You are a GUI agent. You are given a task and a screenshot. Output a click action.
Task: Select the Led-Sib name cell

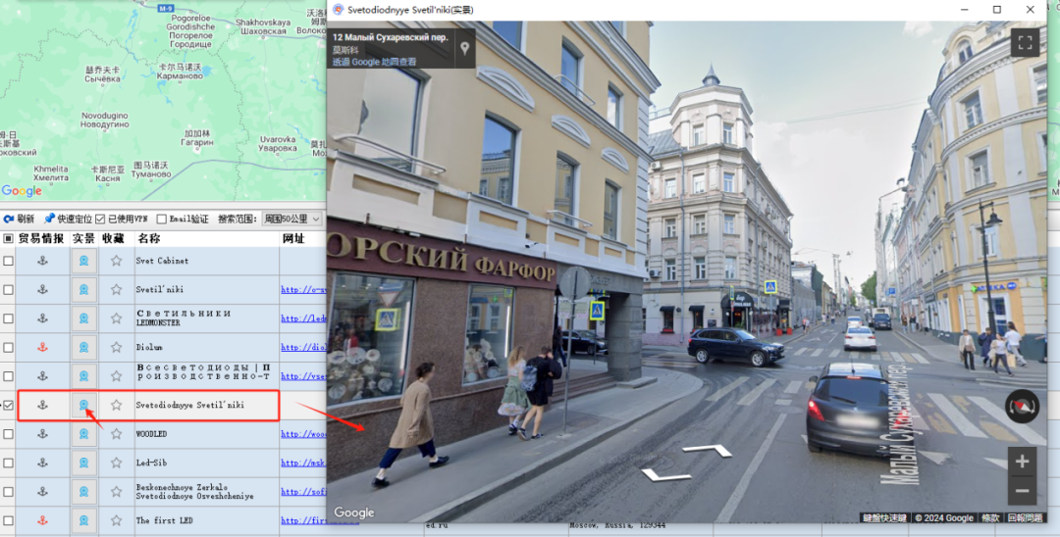(x=207, y=463)
